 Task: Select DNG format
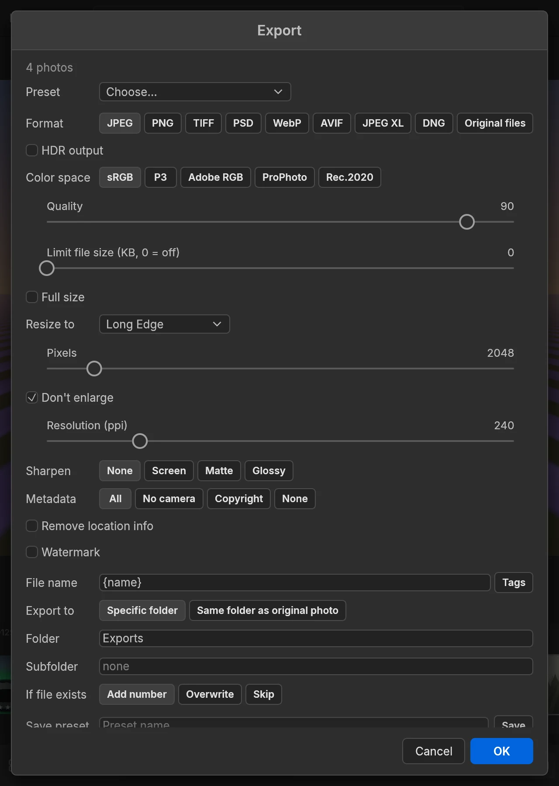(x=434, y=123)
